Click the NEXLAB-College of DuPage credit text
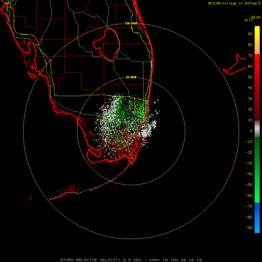The width and height of the screenshot is (262, 262). 234,3
